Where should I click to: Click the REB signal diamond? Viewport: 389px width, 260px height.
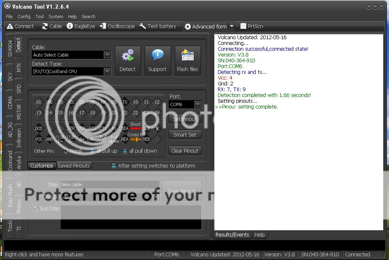pyautogui.click(x=146, y=139)
